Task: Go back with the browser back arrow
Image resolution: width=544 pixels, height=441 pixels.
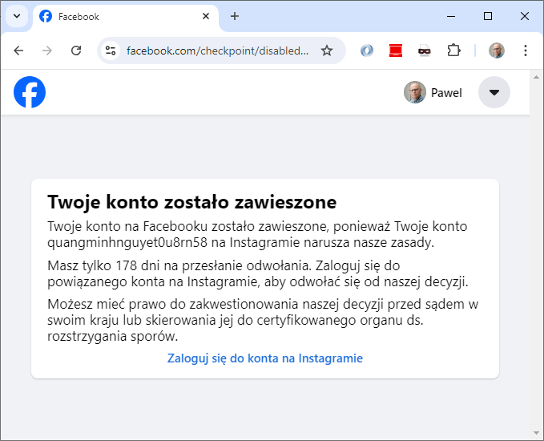Action: click(x=18, y=51)
